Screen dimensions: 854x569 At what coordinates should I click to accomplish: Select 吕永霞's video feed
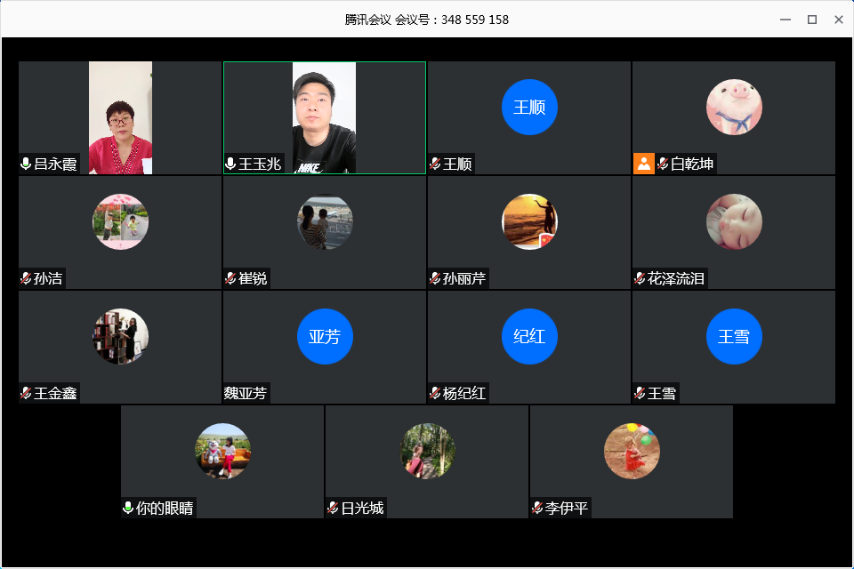point(120,117)
